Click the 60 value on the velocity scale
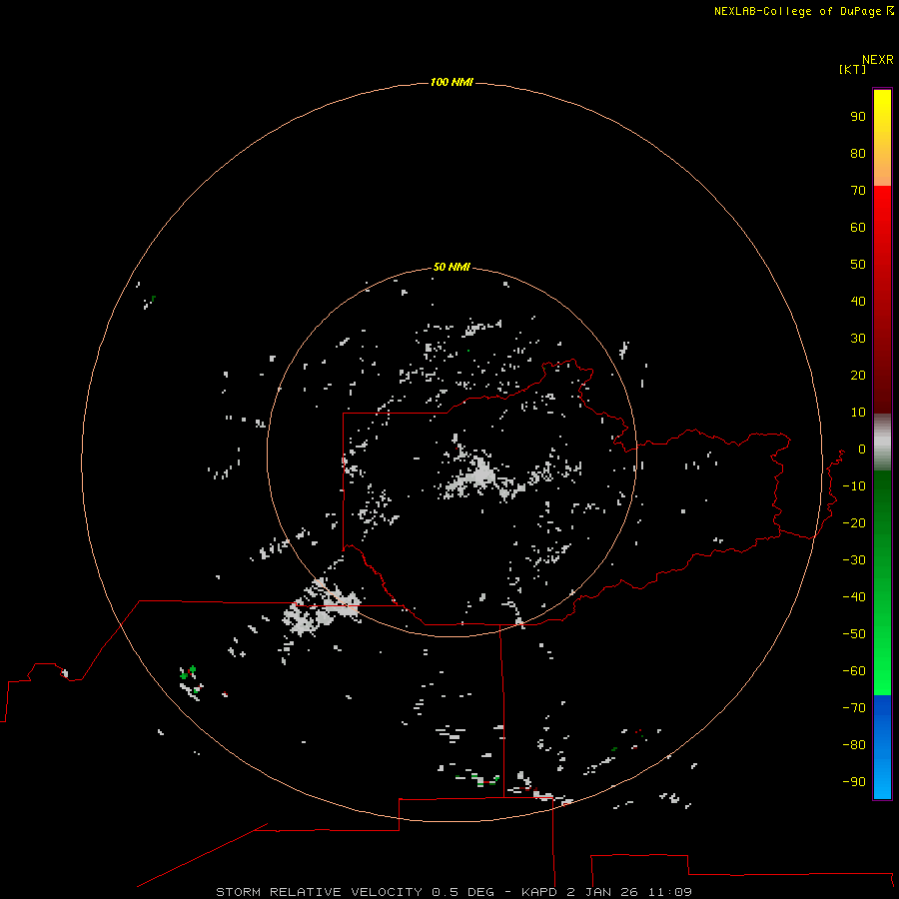The height and width of the screenshot is (899, 899). (x=858, y=227)
